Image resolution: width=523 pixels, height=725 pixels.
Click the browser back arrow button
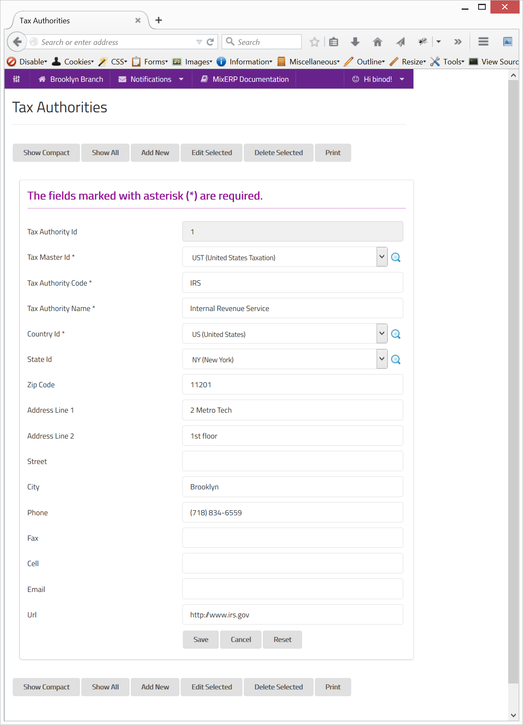pyautogui.click(x=17, y=42)
